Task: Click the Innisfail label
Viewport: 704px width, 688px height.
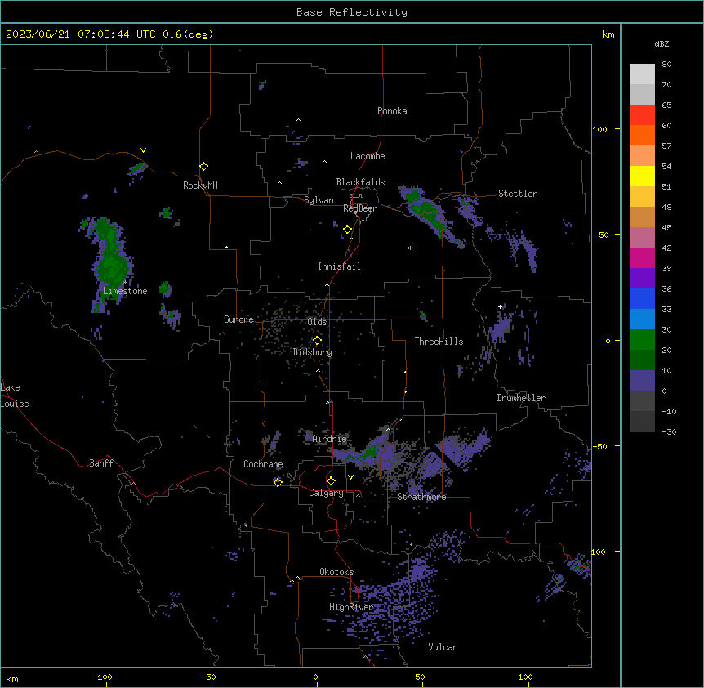Action: point(339,266)
